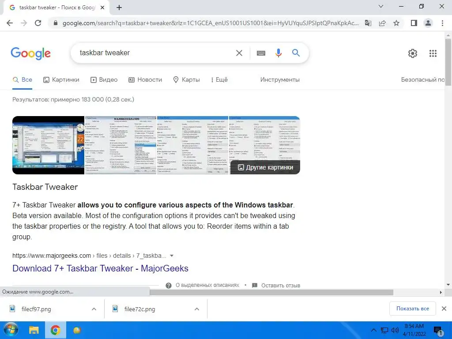Submit search with the magnifier icon
The height and width of the screenshot is (339, 452).
coord(296,53)
